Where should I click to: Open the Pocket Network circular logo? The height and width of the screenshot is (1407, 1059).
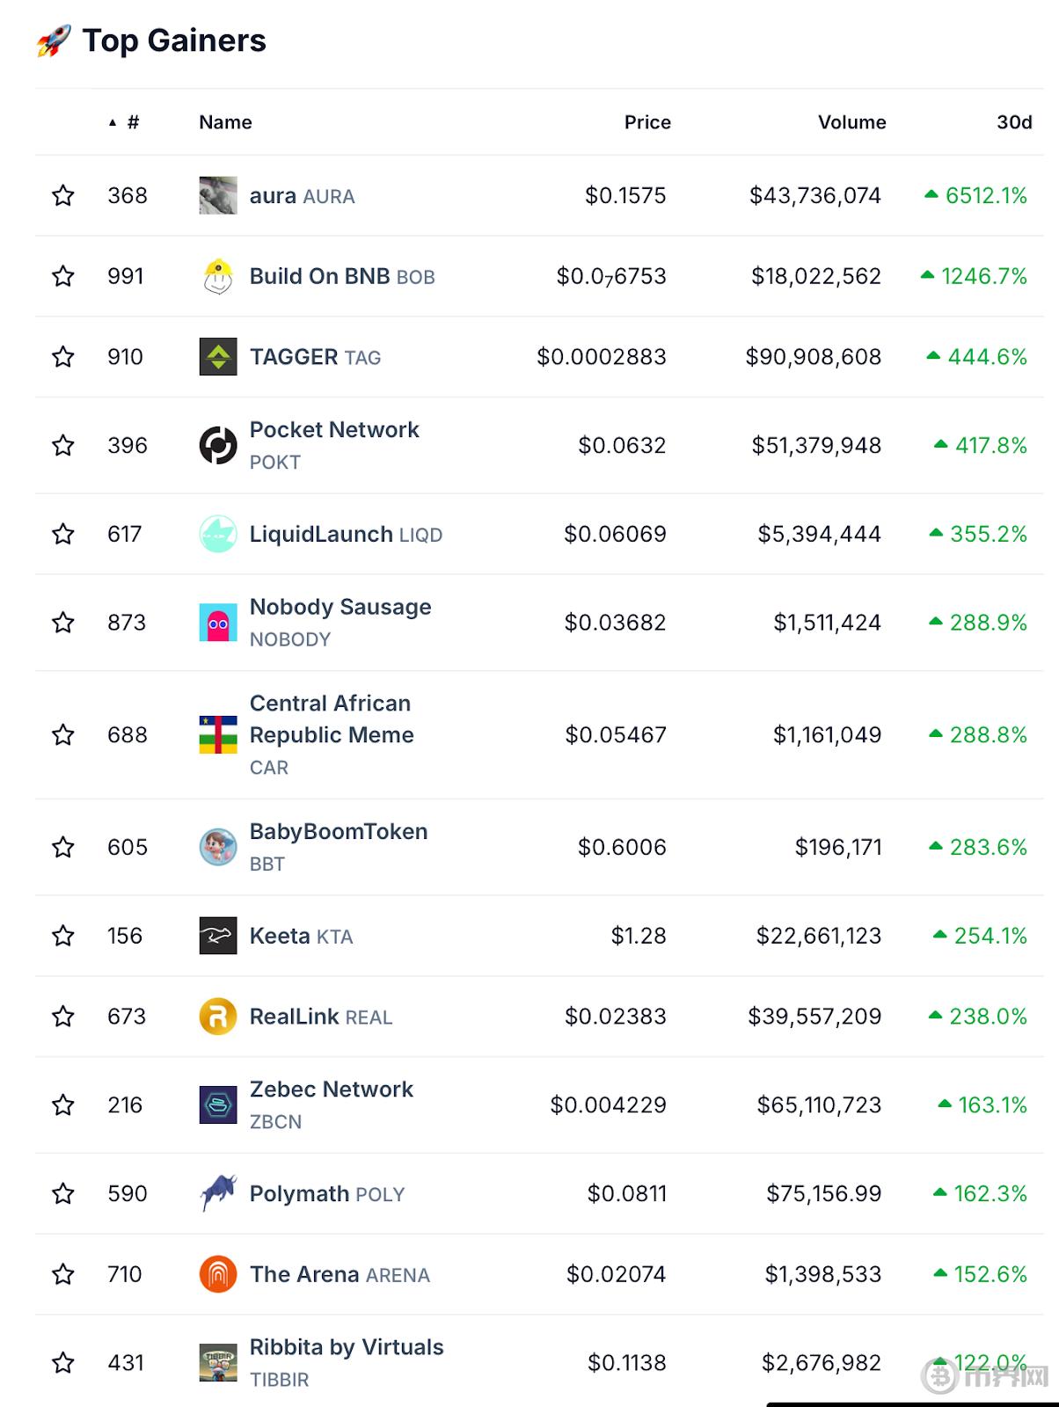coord(218,445)
